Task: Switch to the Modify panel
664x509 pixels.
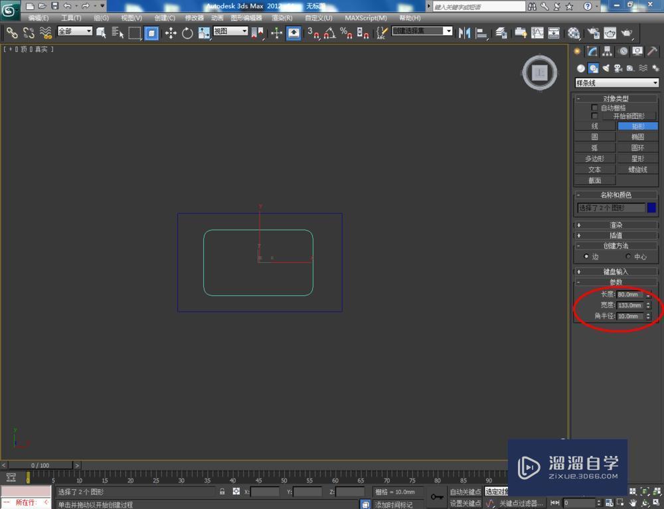Action: point(592,51)
